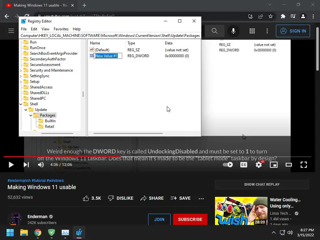Open the #tutorial hashtag link
This screenshot has width=320, height=240.
click(38, 180)
